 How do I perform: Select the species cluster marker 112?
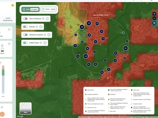pos(89,23)
